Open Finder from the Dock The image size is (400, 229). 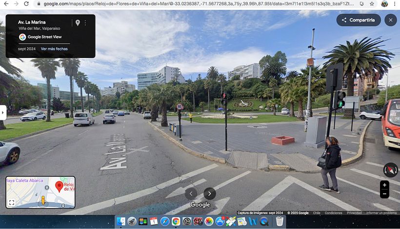(x=121, y=221)
